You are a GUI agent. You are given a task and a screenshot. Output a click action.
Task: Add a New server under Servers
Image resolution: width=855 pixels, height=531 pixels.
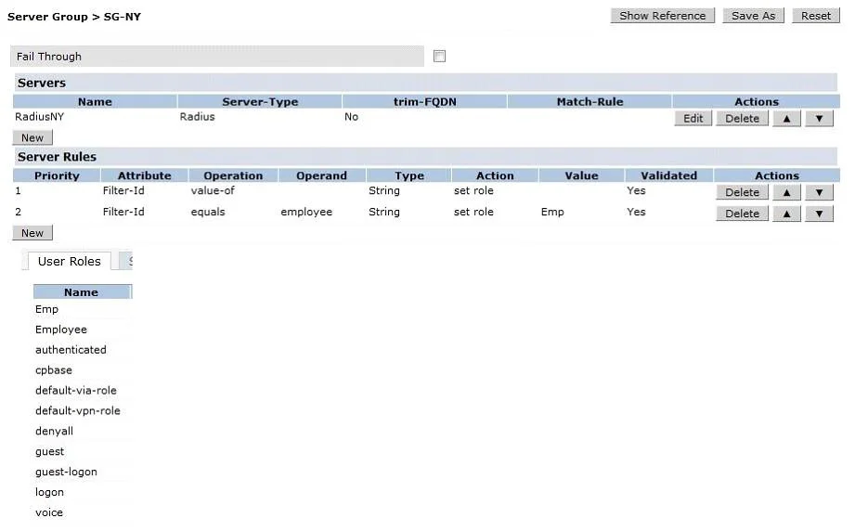click(x=32, y=138)
